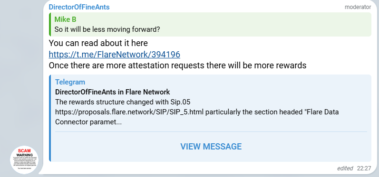This screenshot has width=379, height=177.
Task: Click the 22:27 message timestamp
Action: click(x=364, y=168)
